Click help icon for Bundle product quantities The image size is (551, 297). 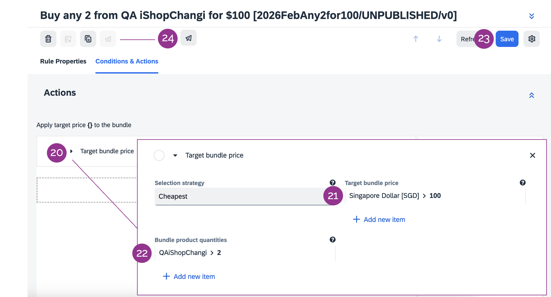[332, 239]
